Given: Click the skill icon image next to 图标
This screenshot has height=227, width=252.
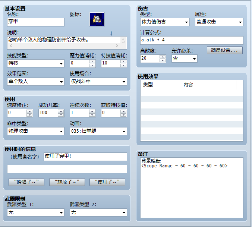Looking at the screenshot, I should click(97, 19).
